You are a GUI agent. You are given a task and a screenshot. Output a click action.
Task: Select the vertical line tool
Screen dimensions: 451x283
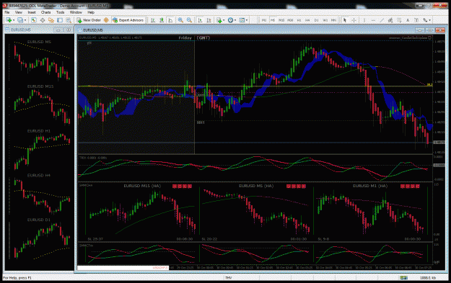point(364,20)
